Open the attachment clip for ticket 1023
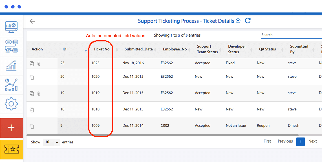Screen dimensions: 322x162 pos(39,64)
